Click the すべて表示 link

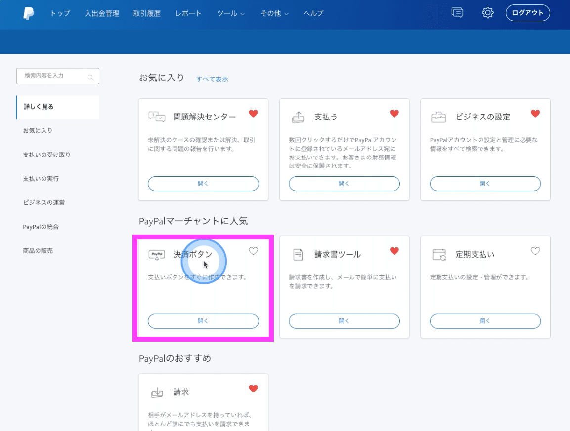tap(212, 79)
